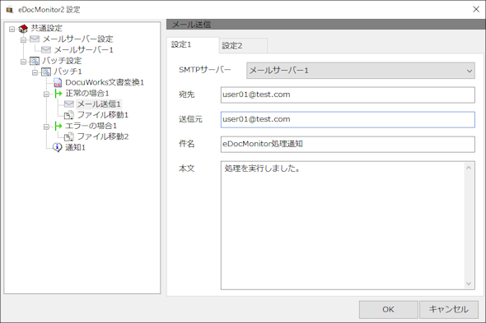Click the ファイル移動1 file icon
Viewport: 486px width, 323px height.
[69, 115]
